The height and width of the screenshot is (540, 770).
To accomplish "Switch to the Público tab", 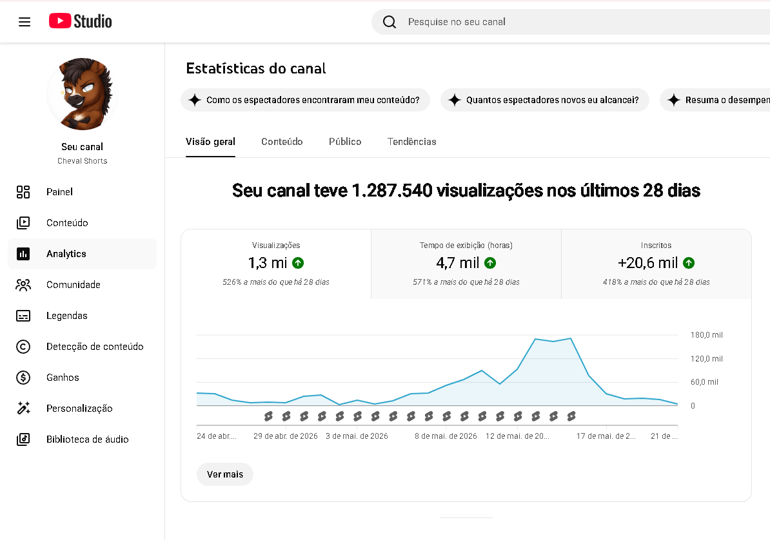I will [345, 142].
